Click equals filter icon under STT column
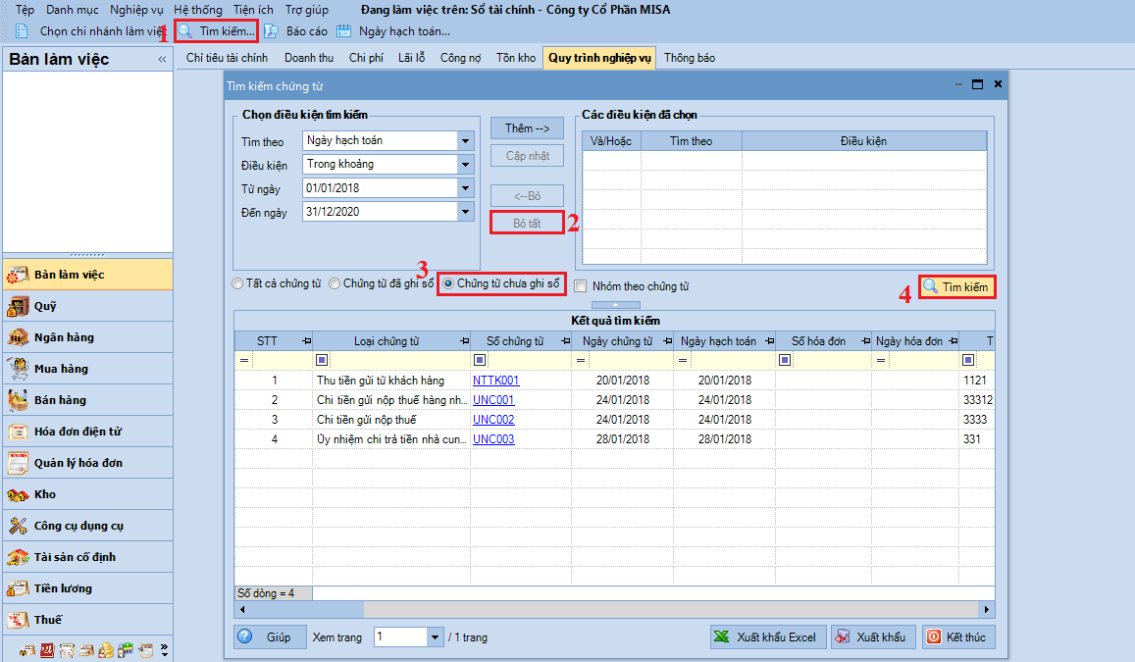Image resolution: width=1135 pixels, height=662 pixels. tap(244, 360)
